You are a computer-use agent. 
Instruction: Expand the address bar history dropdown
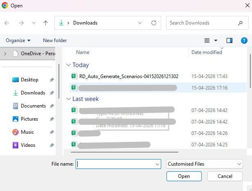pos(140,23)
